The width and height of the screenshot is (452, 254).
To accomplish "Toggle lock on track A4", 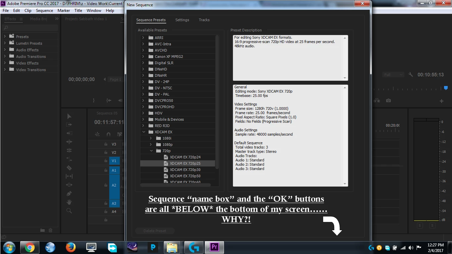I will point(106,212).
